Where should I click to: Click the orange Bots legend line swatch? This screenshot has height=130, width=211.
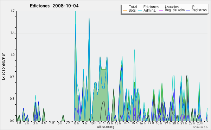125,10
